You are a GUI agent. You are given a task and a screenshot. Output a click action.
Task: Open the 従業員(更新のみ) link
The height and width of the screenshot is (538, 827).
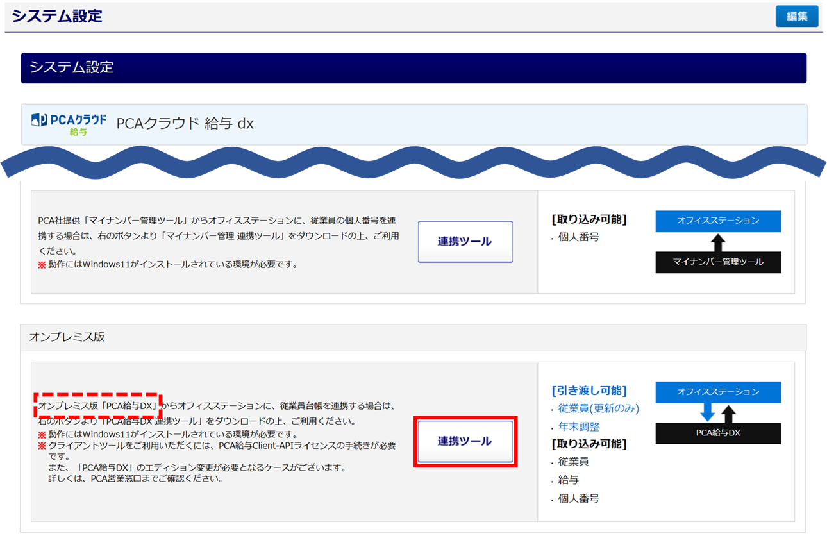(x=598, y=408)
